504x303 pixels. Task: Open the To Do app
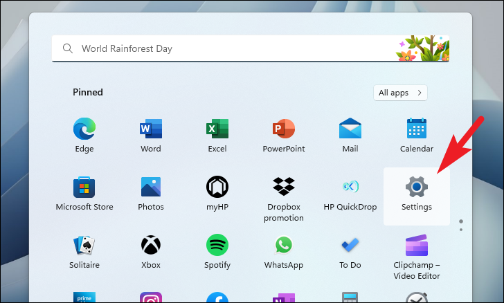[350, 252]
